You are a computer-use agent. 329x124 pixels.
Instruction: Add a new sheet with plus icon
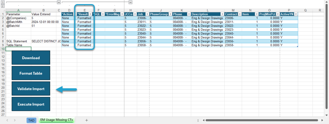click(x=86, y=120)
